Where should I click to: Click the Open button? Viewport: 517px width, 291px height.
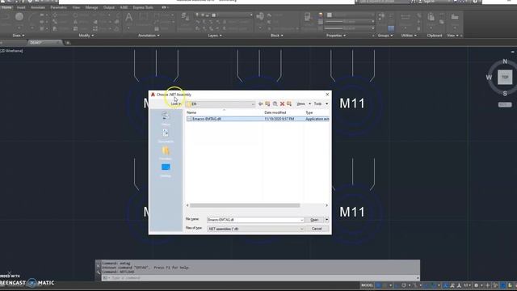(314, 220)
